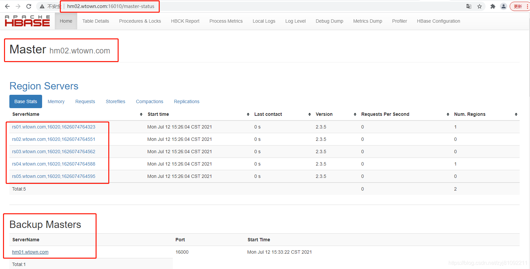This screenshot has height=269, width=530.
Task: Sort table by ServerName column arrows
Action: (x=141, y=114)
